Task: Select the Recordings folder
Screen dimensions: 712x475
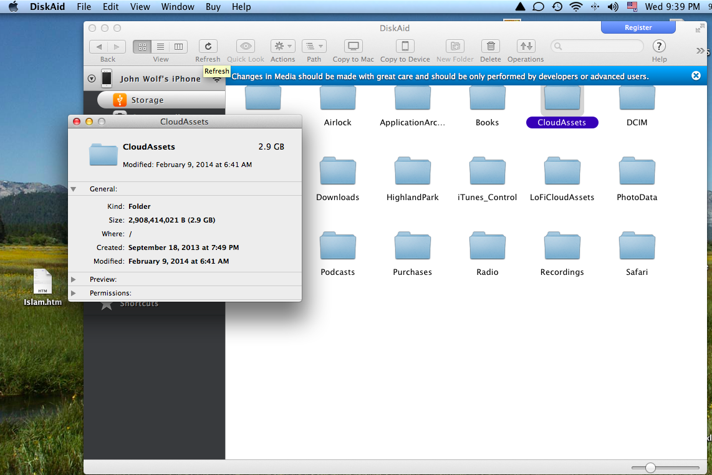Action: [x=562, y=254]
